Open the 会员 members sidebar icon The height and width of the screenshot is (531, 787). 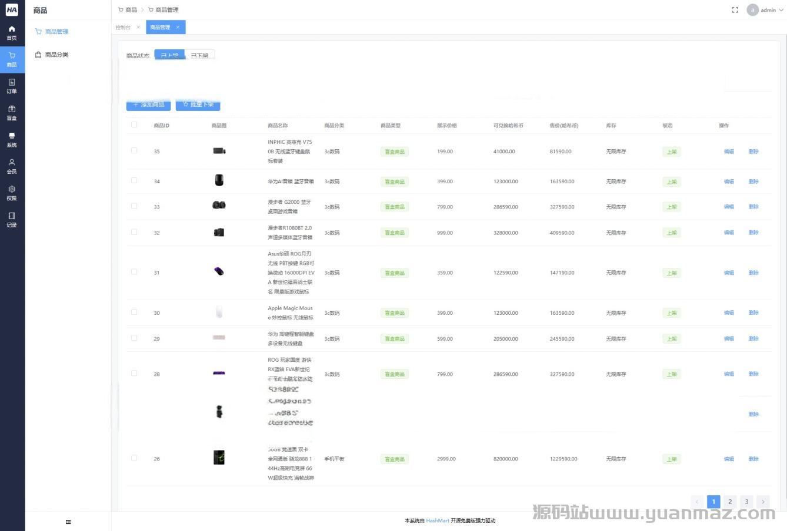coord(12,166)
